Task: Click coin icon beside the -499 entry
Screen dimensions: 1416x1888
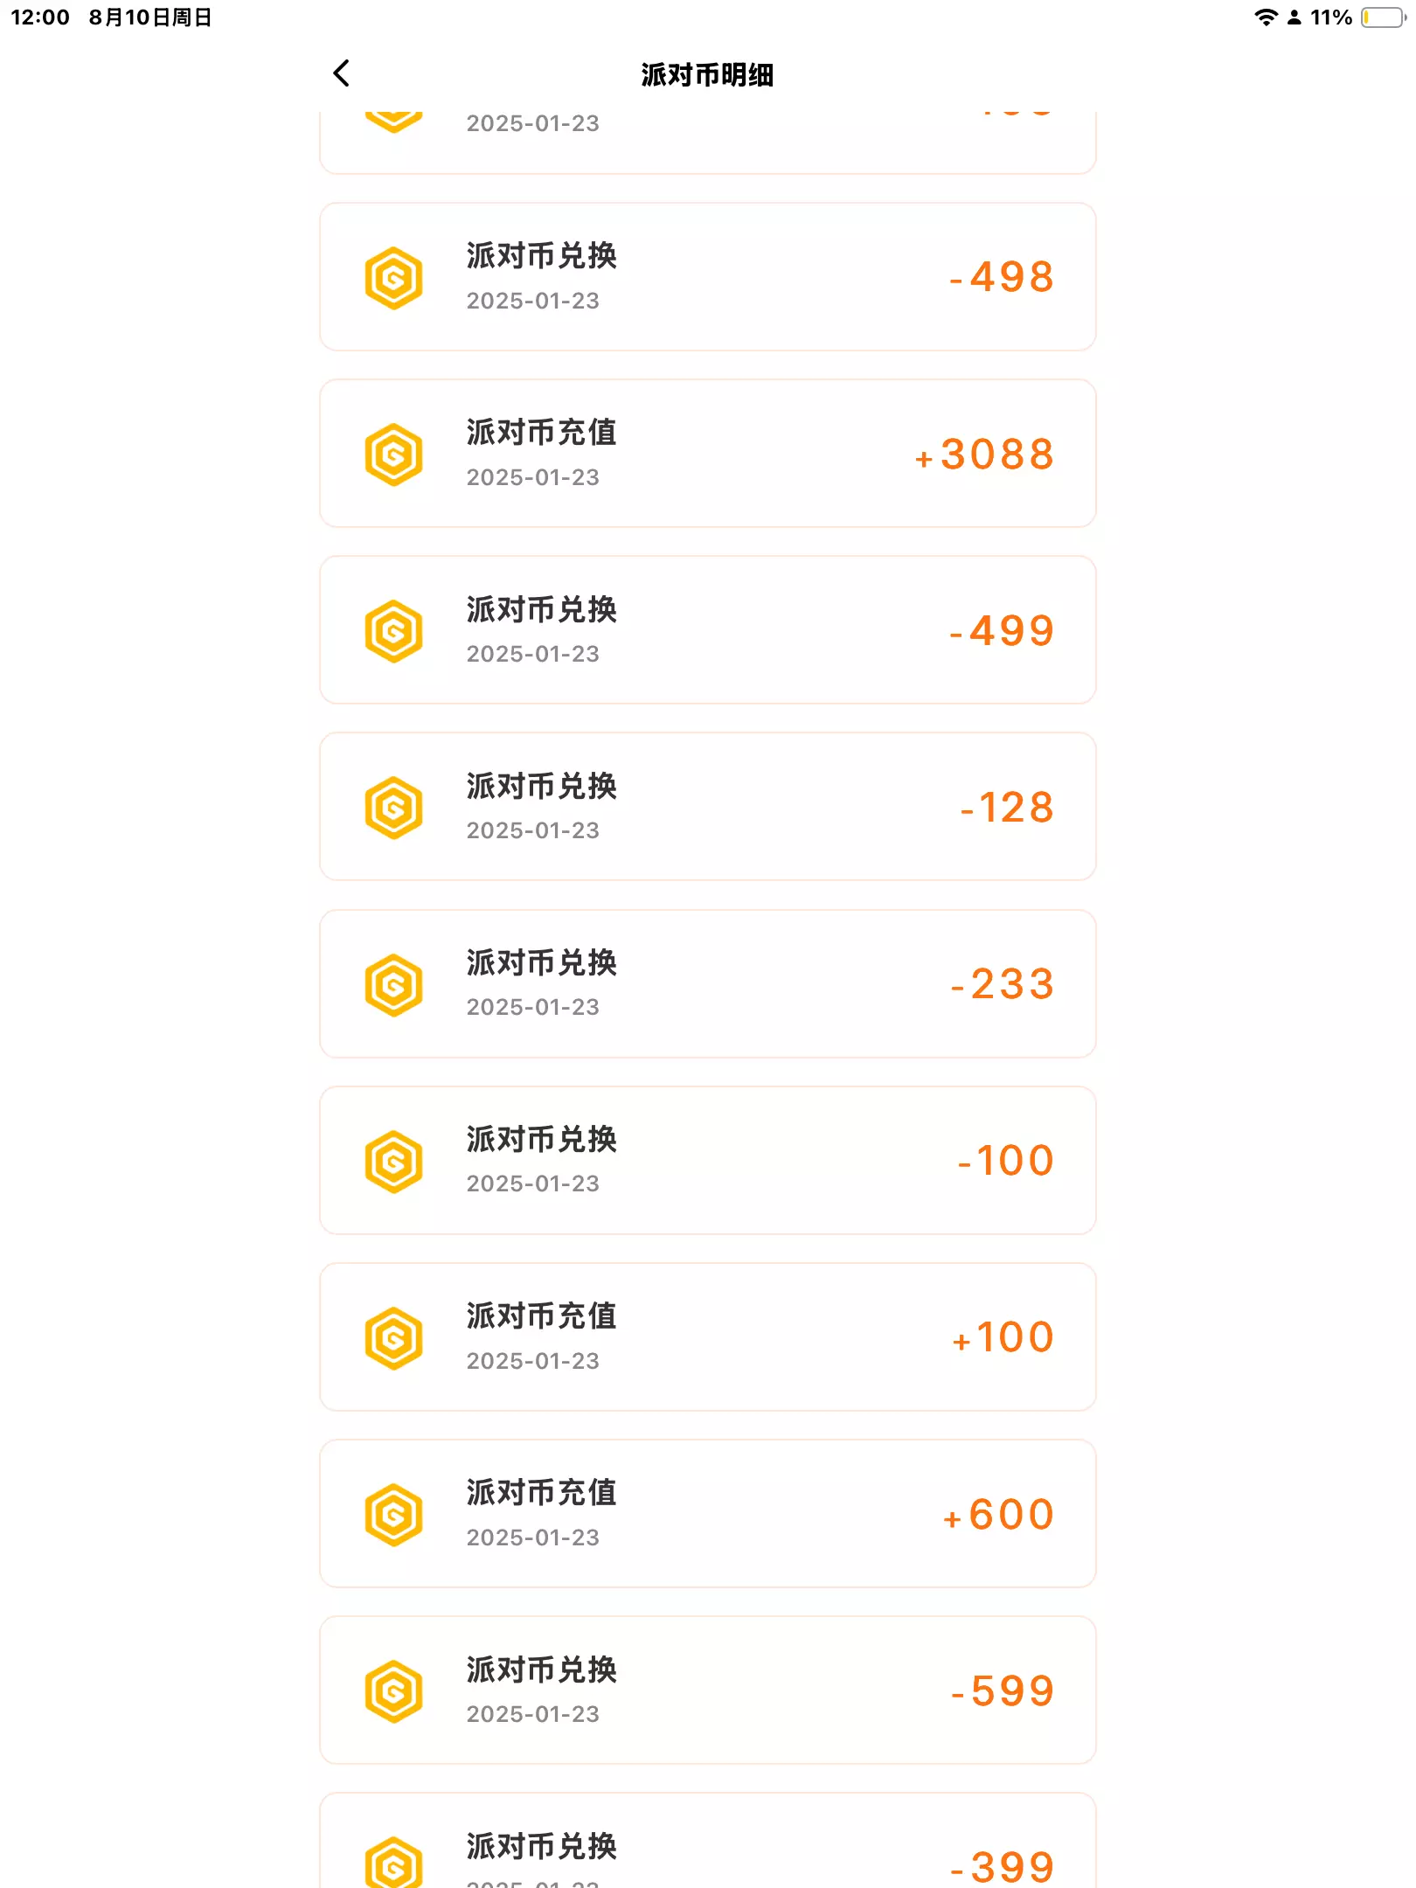Action: pyautogui.click(x=393, y=631)
